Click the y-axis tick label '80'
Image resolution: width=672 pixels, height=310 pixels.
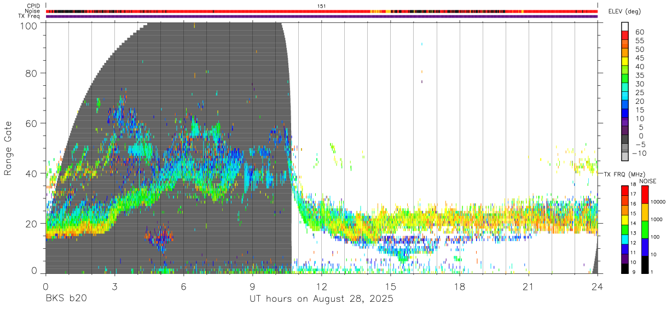31,73
